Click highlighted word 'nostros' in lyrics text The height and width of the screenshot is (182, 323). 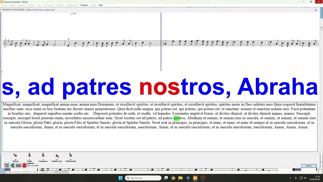179,118
